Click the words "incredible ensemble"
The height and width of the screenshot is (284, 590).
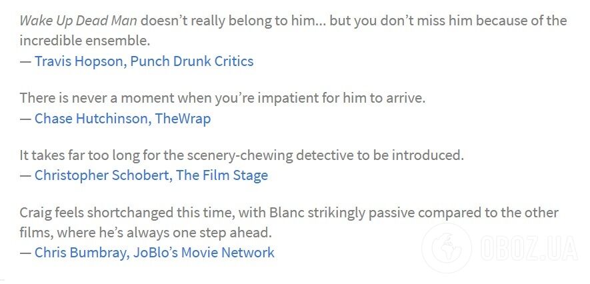point(84,41)
